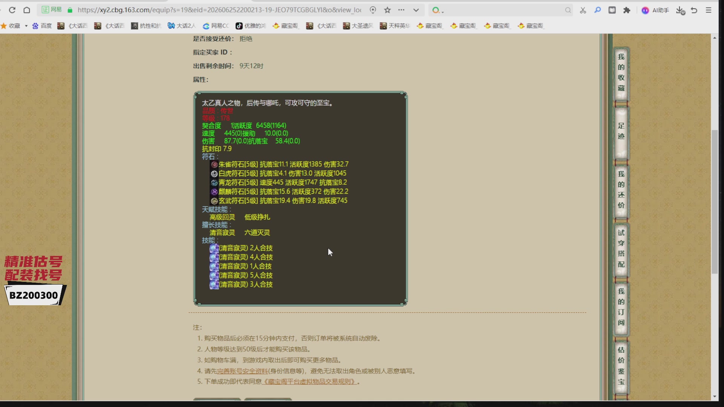Screen dimensions: 724x407
Task: Open the browser hamburger menu
Action: click(x=709, y=10)
